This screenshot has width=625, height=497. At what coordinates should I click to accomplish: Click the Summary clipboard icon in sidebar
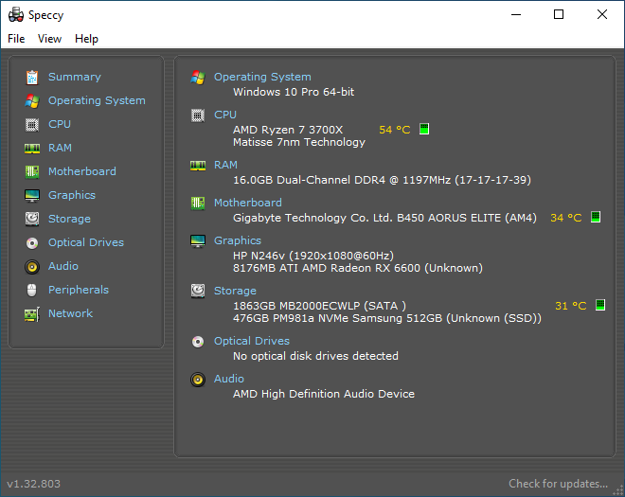pyautogui.click(x=32, y=78)
